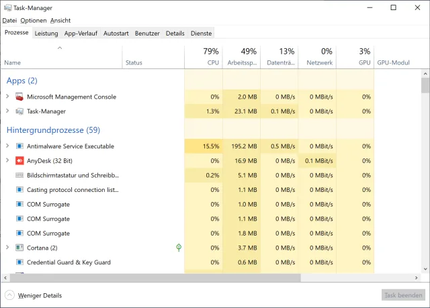The image size is (430, 308).
Task: Click the Task-Manager process icon in list
Action: click(19, 111)
